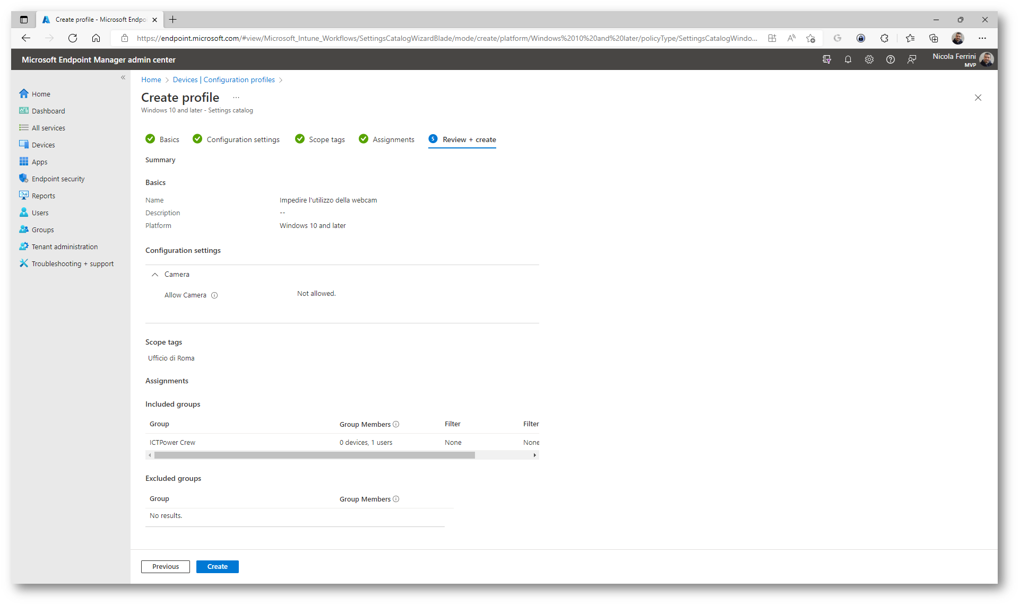Open the feedback icon in header
Viewport: 1020px width, 606px height.
pos(912,59)
